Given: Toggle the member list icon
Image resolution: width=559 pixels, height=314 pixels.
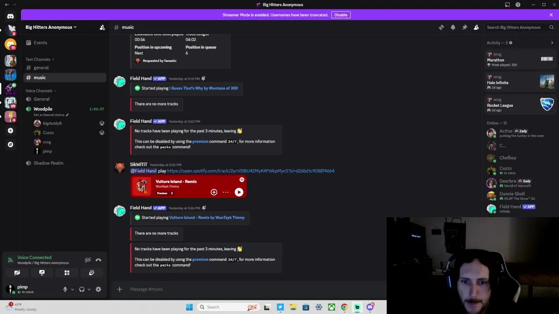Looking at the screenshot, I should (476, 27).
